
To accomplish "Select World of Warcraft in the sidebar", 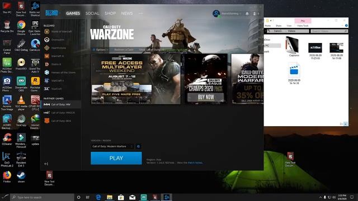I will click(x=58, y=31).
